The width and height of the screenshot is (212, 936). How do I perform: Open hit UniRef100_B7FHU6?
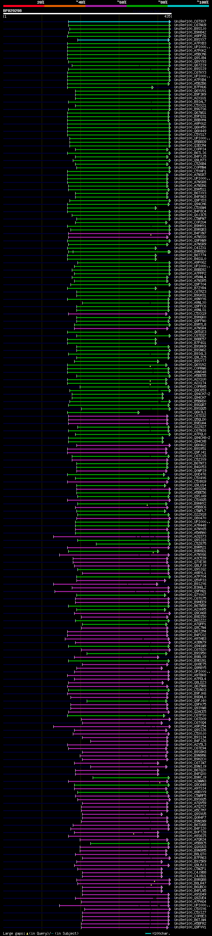click(x=190, y=87)
